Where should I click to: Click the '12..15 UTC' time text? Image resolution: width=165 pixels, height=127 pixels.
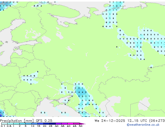[137, 121]
